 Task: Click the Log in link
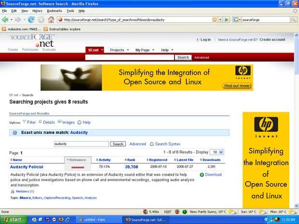[x=205, y=40]
